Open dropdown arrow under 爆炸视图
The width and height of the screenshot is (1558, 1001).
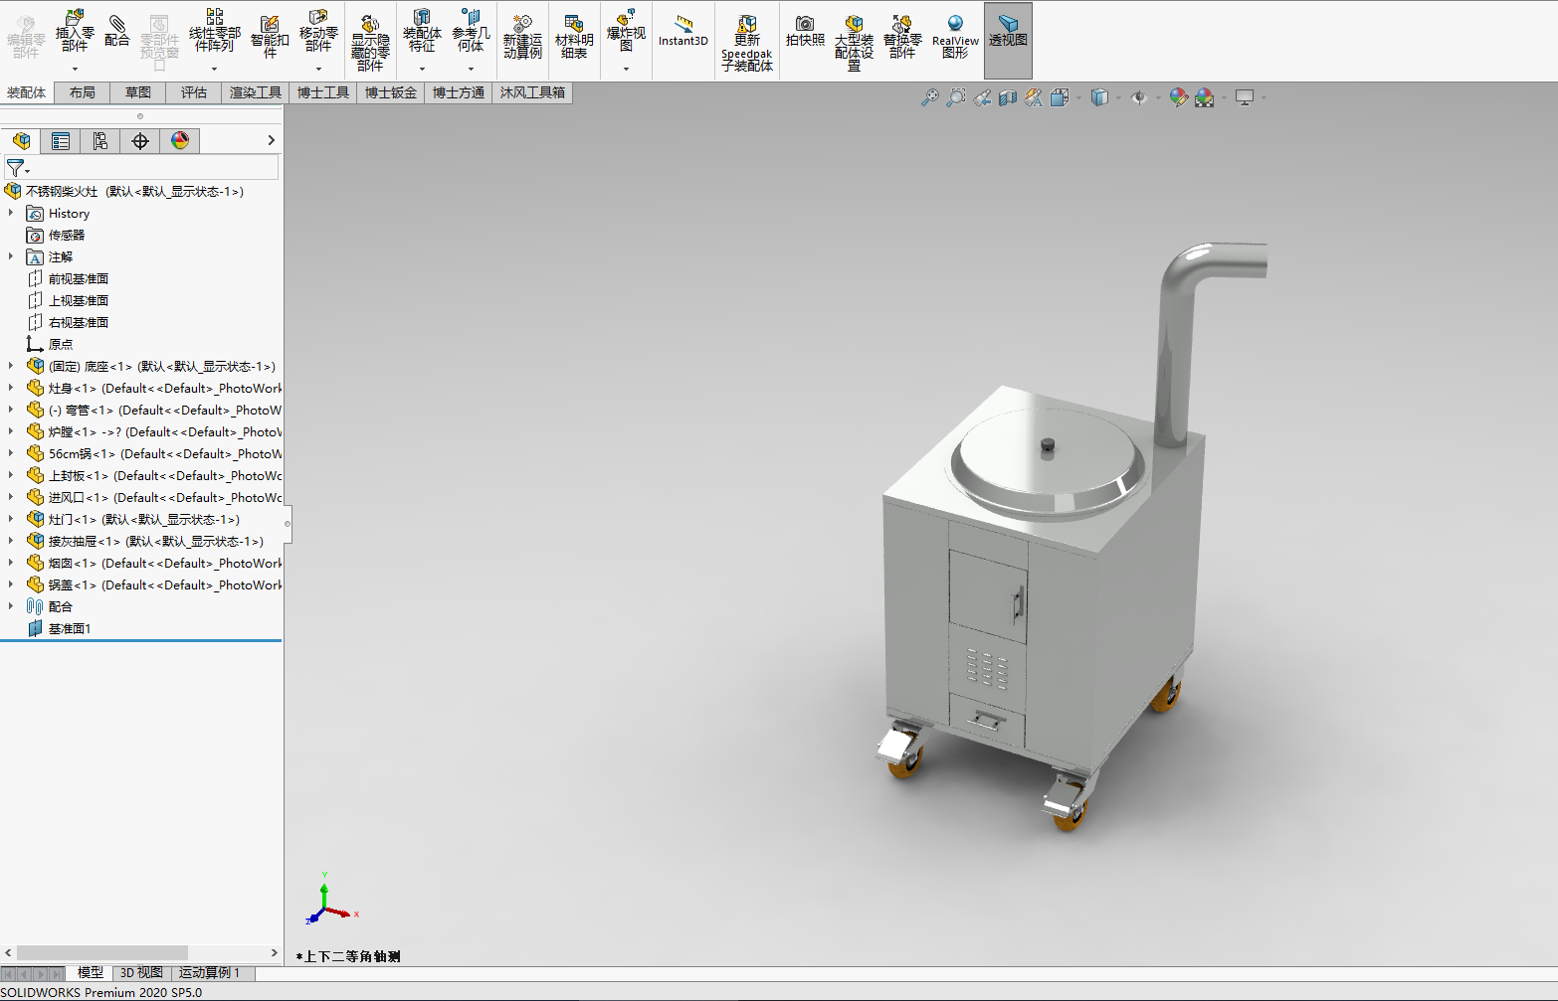tap(626, 69)
